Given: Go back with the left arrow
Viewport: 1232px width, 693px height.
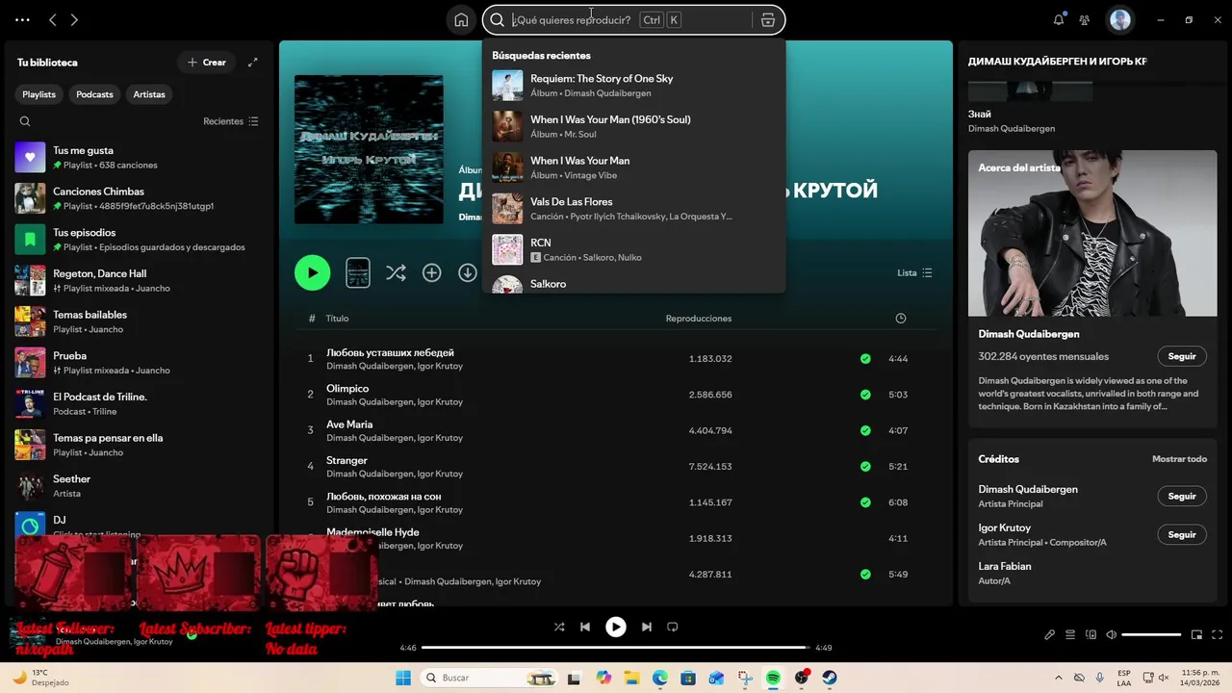Looking at the screenshot, I should pyautogui.click(x=53, y=19).
